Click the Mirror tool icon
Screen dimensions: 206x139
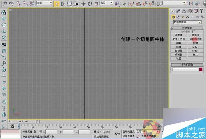click(191, 4)
